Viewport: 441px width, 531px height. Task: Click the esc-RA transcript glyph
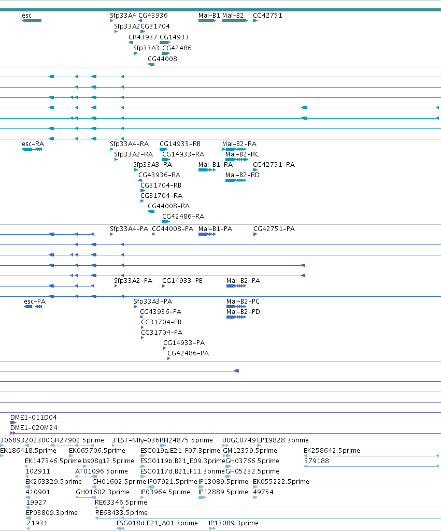pyautogui.click(x=32, y=149)
